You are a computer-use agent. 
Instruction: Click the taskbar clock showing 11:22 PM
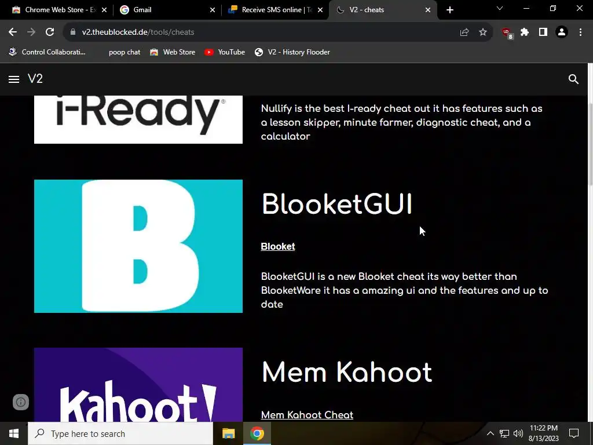[543, 433]
